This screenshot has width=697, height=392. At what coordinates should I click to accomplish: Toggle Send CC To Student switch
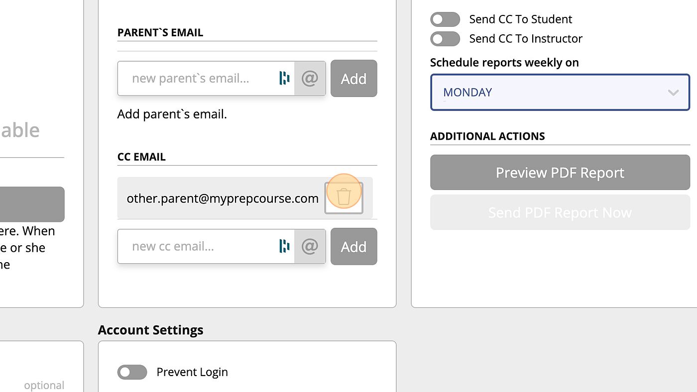pos(445,19)
